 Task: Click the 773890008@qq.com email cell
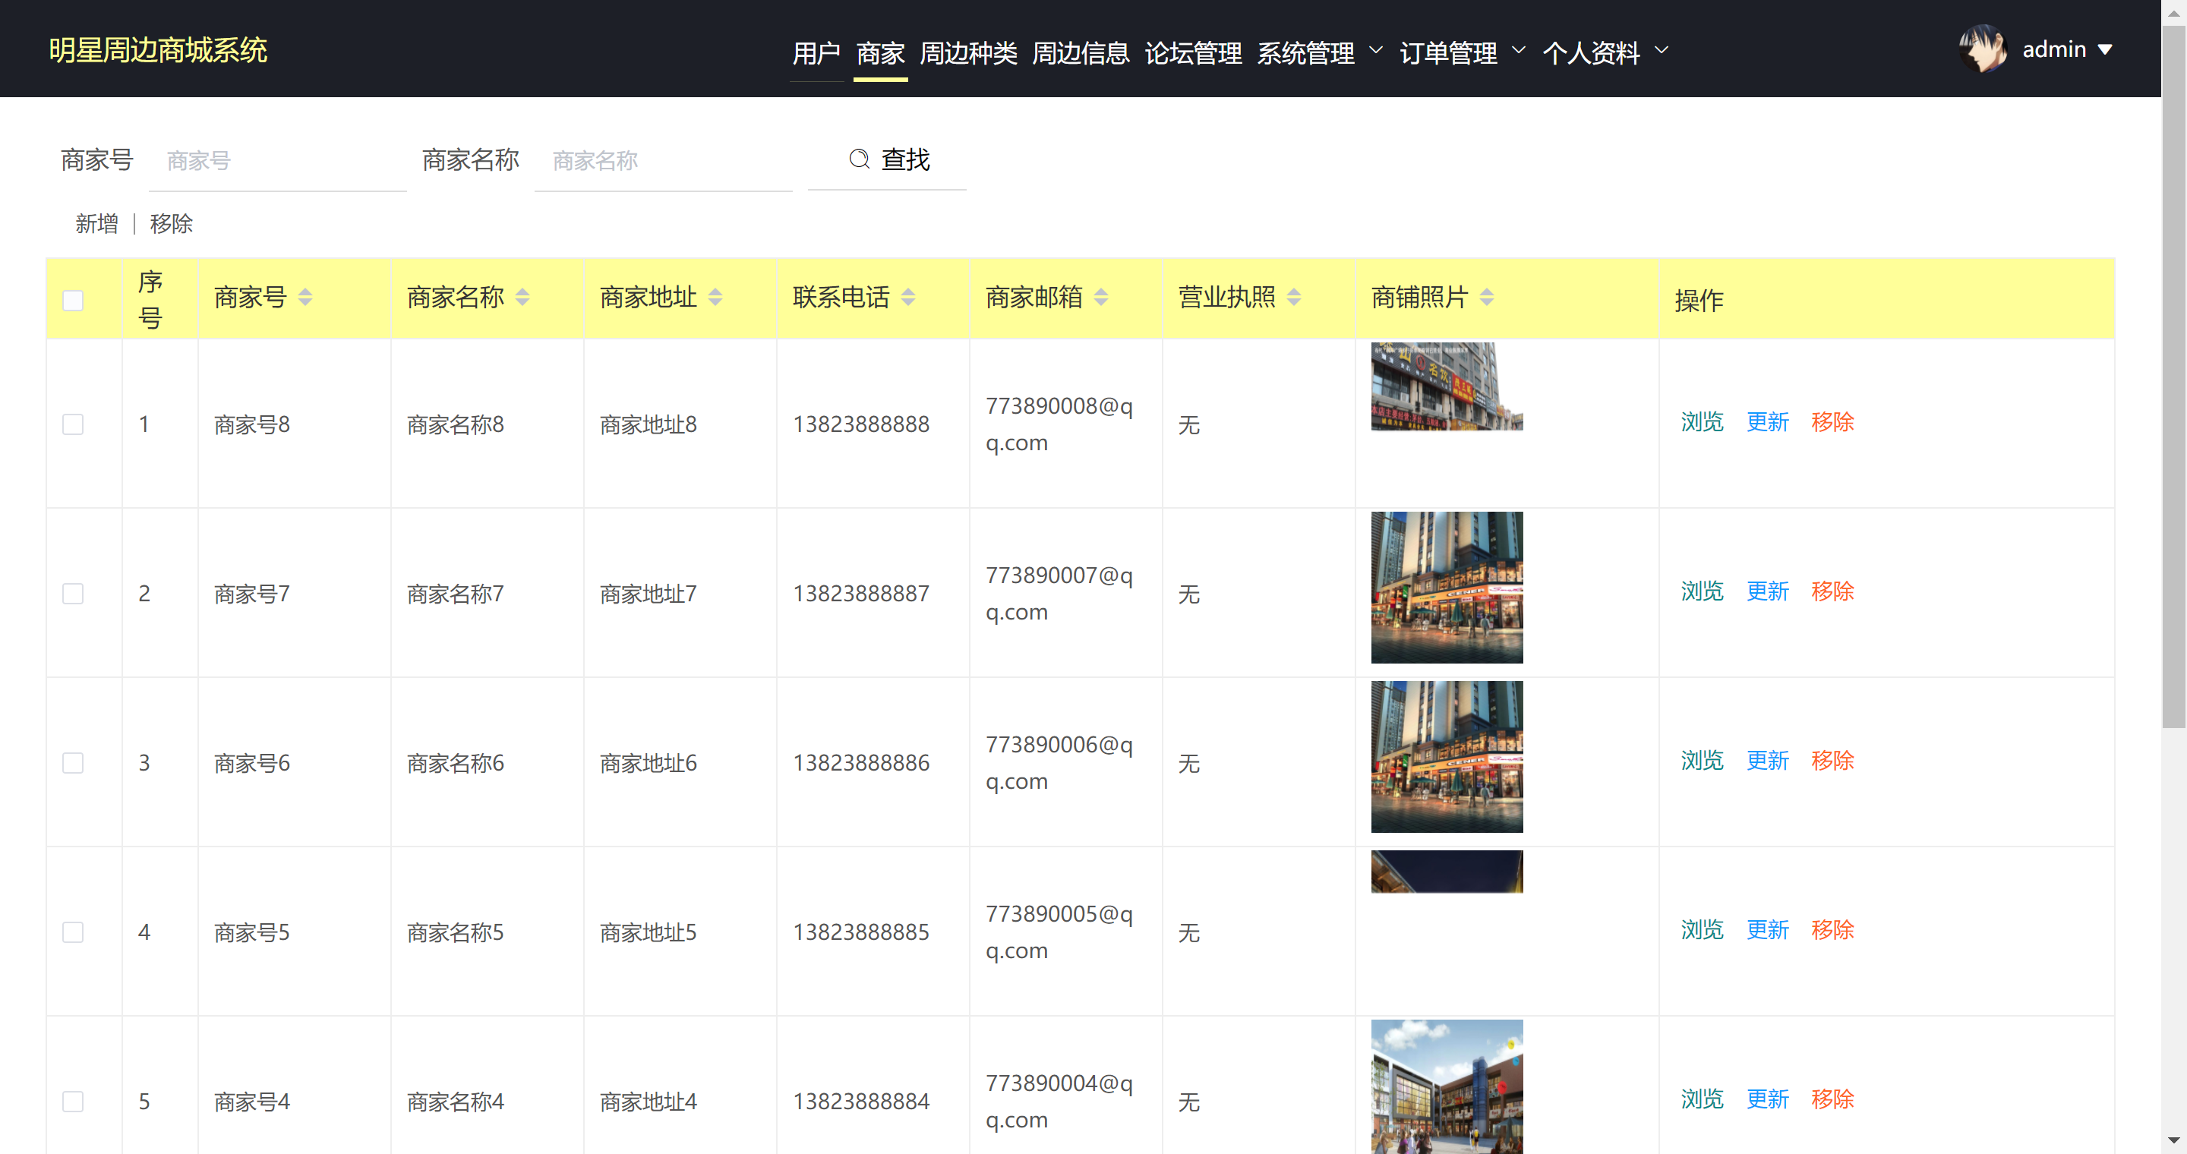(1065, 424)
